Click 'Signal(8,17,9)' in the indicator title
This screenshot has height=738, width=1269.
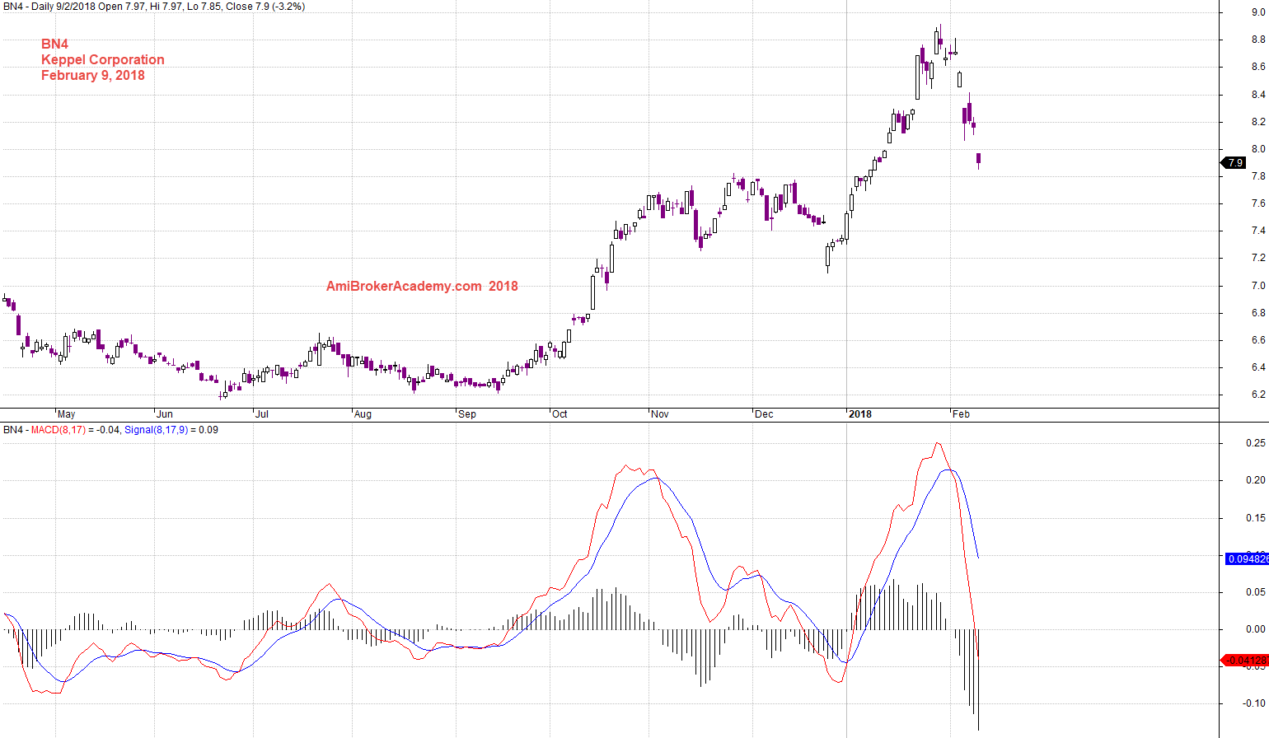click(x=156, y=430)
